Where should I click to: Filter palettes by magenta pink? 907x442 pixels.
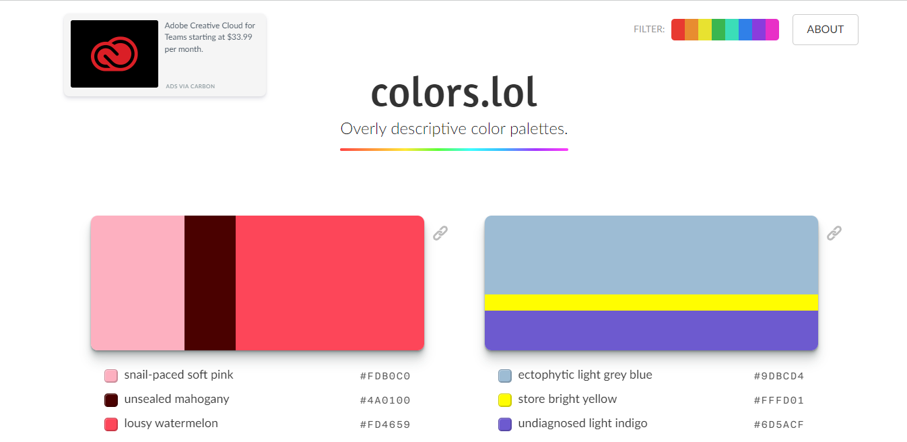[772, 30]
